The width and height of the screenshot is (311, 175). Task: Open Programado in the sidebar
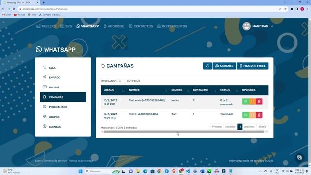click(x=63, y=107)
